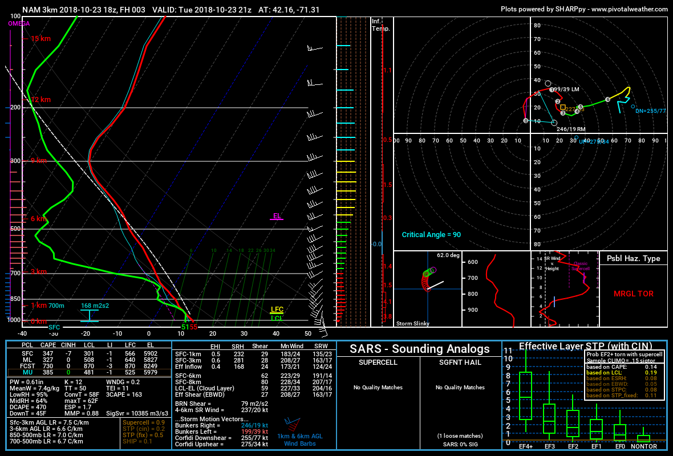Click the 'Eff Shear (EBWD)' row
Viewport: 673px width, 456px height.
[x=253, y=394]
